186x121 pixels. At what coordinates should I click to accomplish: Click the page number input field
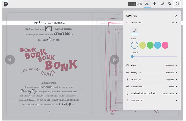click(x=132, y=4)
